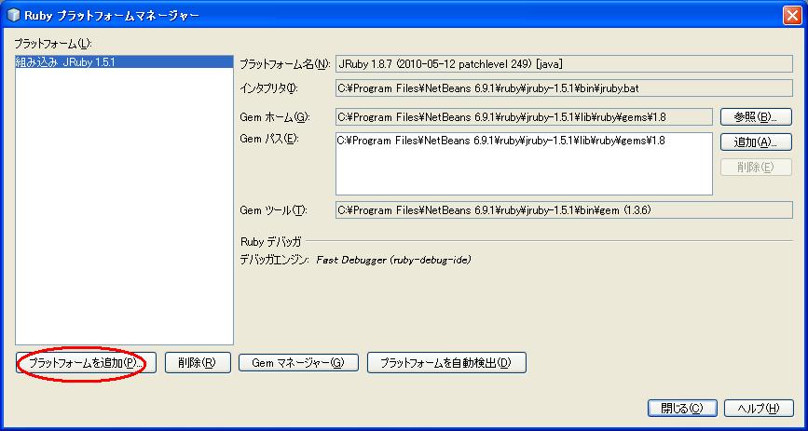Click プラットフォームを自動検出(D) button
Screen dimensions: 808x431
pos(446,363)
